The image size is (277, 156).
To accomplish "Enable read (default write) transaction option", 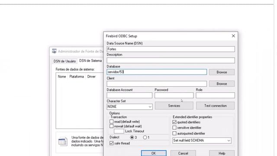I will pos(112,121).
